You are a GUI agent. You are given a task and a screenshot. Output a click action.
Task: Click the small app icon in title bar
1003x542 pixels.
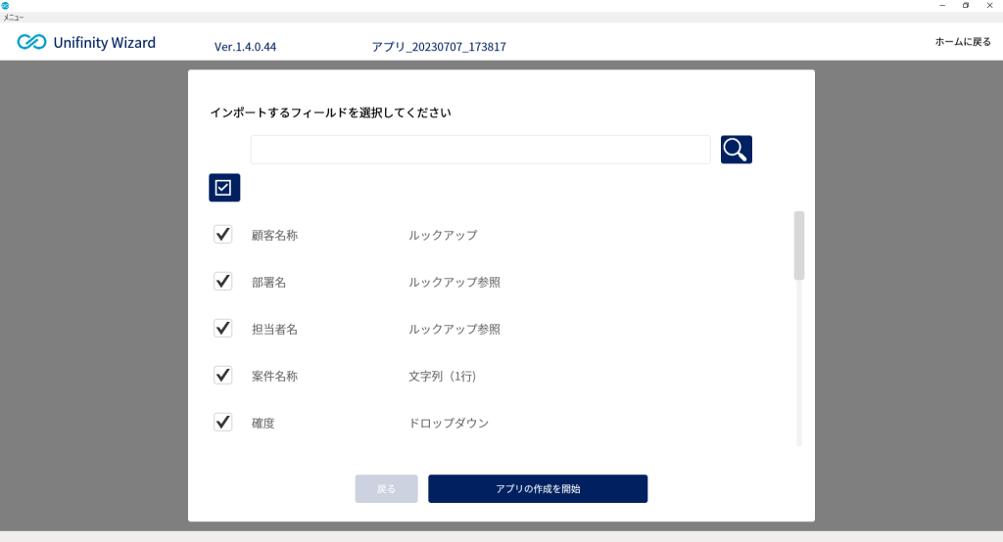point(5,5)
